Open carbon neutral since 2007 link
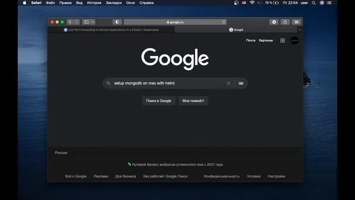The width and height of the screenshot is (355, 200). (x=175, y=164)
